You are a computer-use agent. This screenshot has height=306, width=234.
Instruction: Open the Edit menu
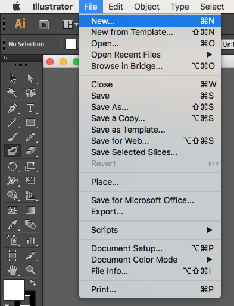point(116,7)
